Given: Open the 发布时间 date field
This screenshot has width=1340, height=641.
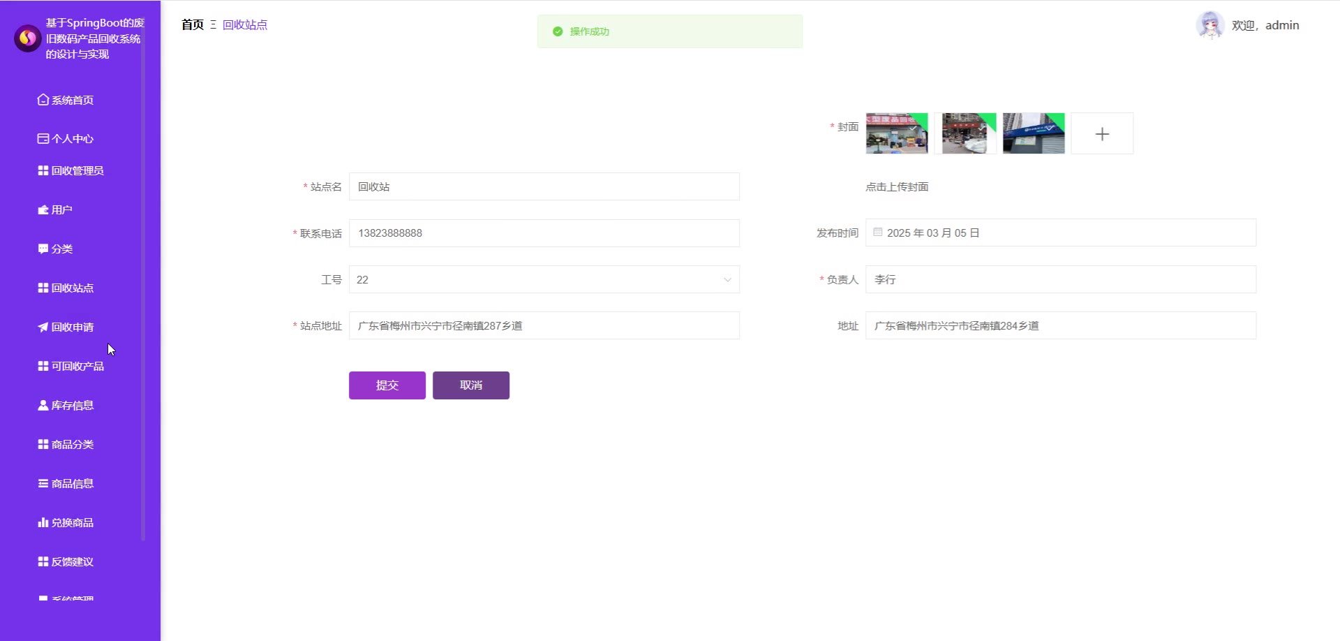Looking at the screenshot, I should point(1061,233).
